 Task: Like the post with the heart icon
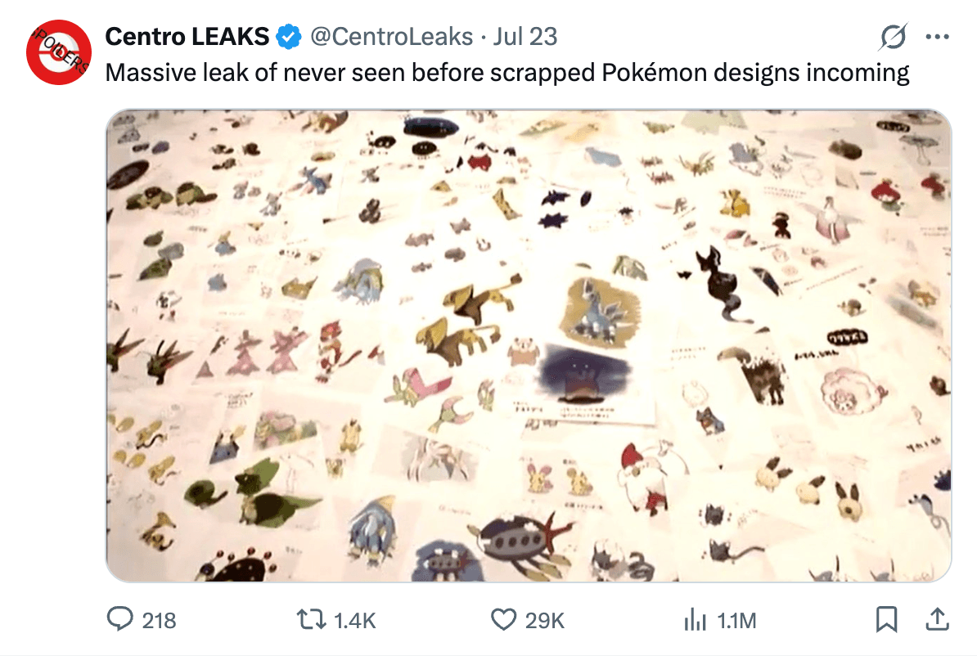503,620
